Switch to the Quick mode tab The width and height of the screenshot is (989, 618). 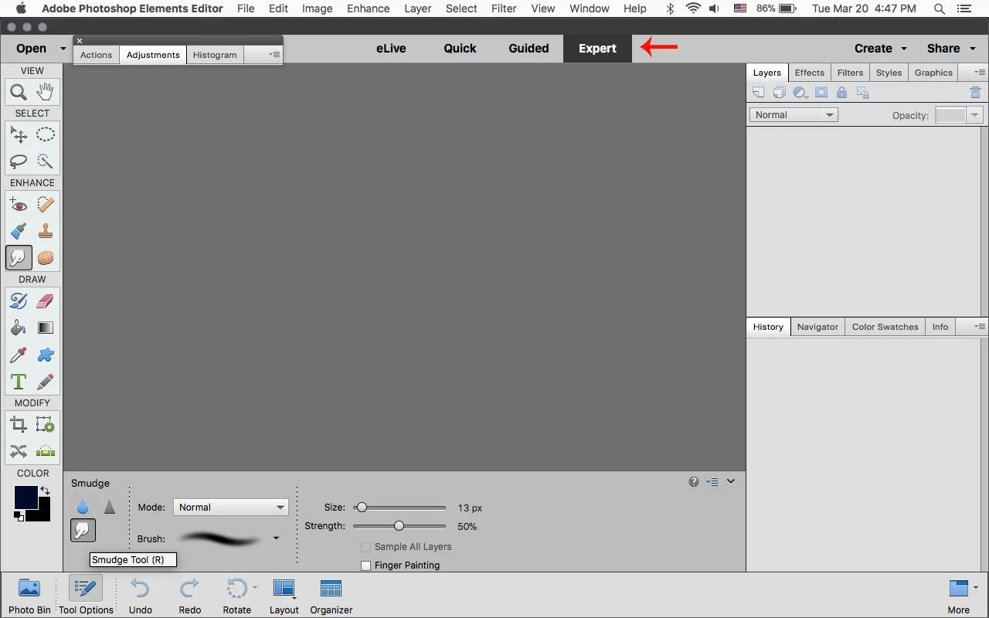[x=460, y=48]
